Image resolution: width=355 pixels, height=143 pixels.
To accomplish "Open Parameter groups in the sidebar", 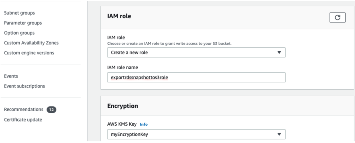I will pos(23,23).
